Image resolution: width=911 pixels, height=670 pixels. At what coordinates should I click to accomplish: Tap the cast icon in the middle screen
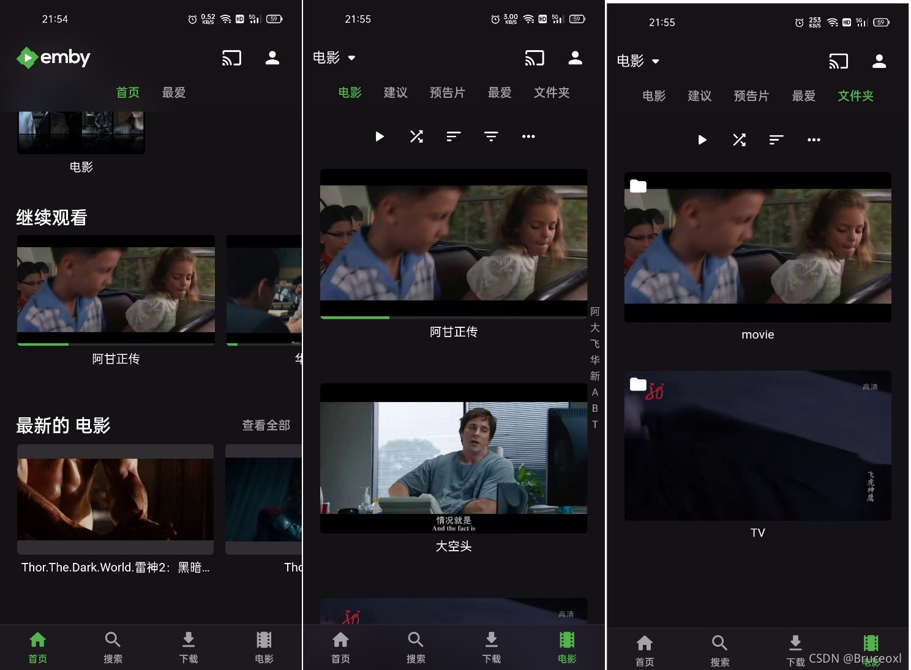[534, 58]
